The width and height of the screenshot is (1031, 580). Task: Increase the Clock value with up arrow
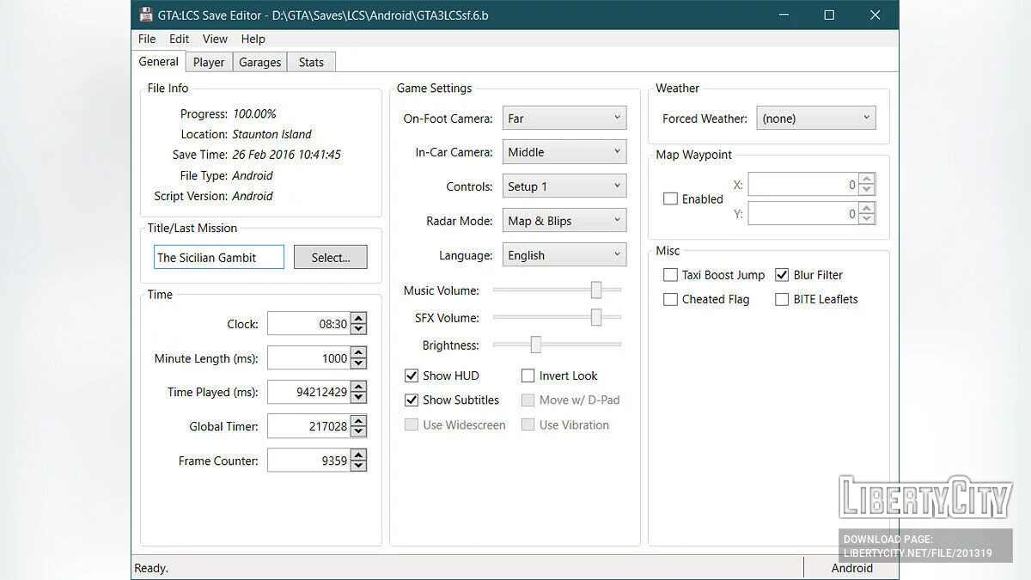point(359,319)
